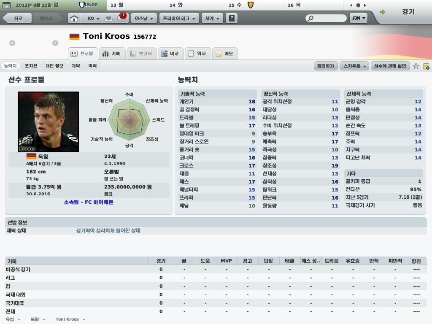This screenshot has height=324, width=432.
Task: Open the 스카우트 dropdown button
Action: tap(354, 66)
